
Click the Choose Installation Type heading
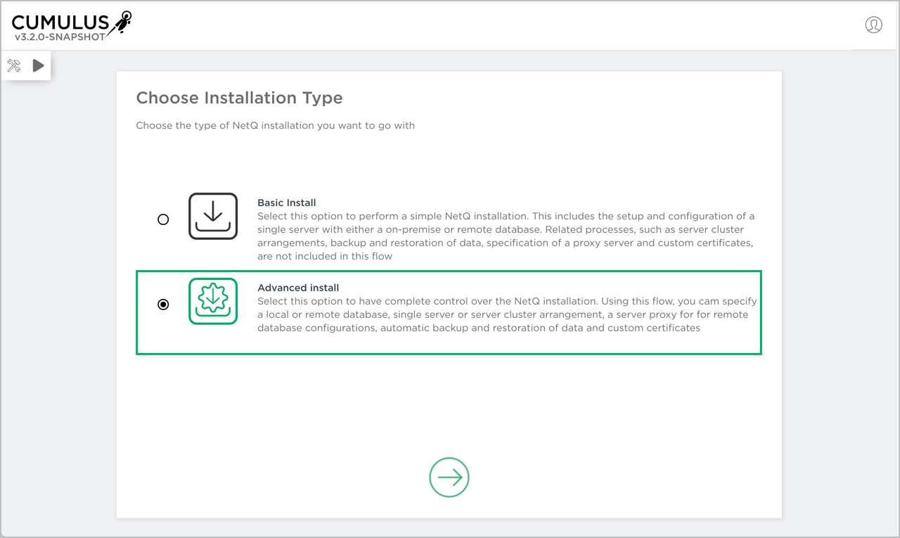coord(239,98)
